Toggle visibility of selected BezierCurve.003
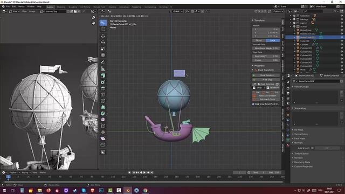The width and height of the screenshot is (345, 194). tap(342, 37)
